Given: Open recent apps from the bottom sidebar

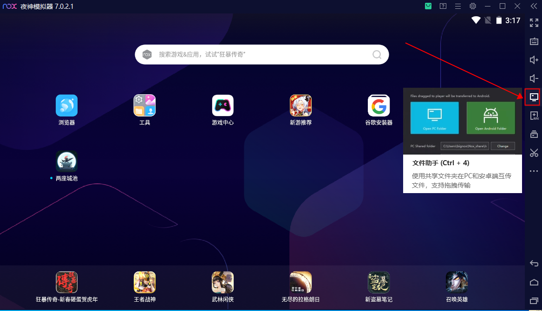Looking at the screenshot, I should [533, 301].
